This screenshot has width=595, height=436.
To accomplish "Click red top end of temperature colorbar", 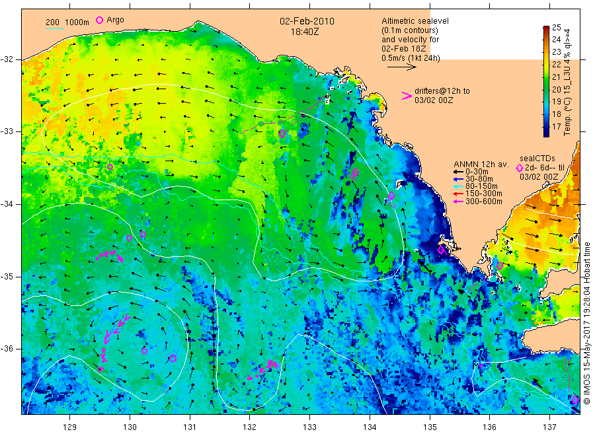I will click(546, 28).
